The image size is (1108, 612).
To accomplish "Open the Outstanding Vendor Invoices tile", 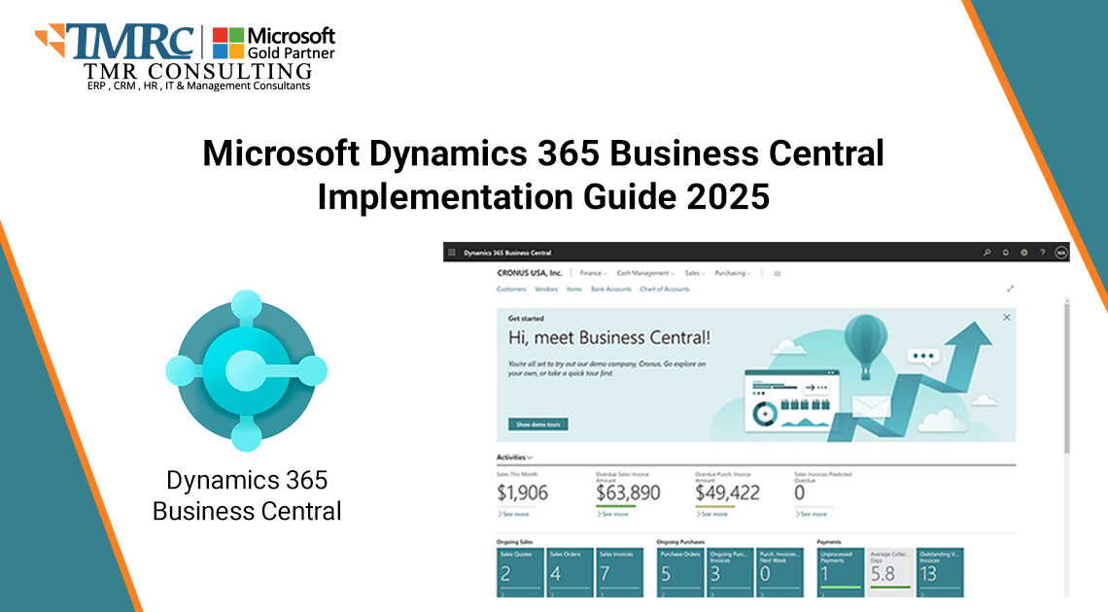I will [940, 572].
